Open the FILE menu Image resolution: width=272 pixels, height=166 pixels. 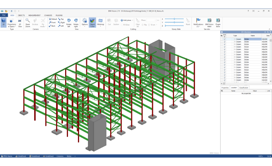[4, 15]
